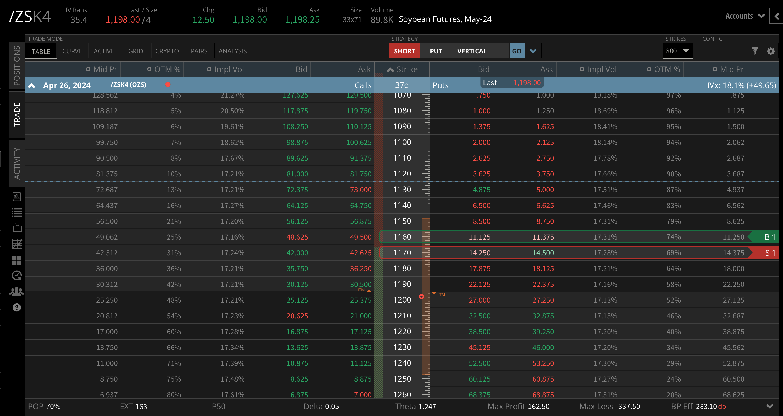Open the four-squares dashboard icon
This screenshot has height=416, width=783.
[17, 260]
